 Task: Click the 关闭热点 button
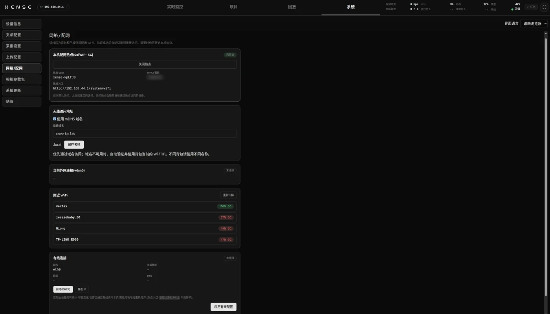click(145, 64)
